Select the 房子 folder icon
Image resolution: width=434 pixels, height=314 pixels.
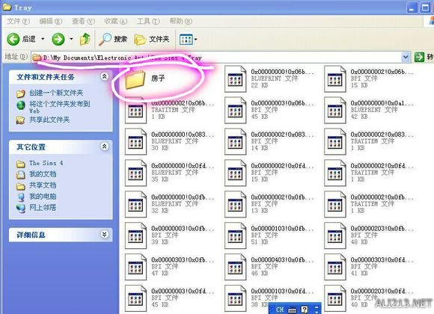[x=135, y=79]
